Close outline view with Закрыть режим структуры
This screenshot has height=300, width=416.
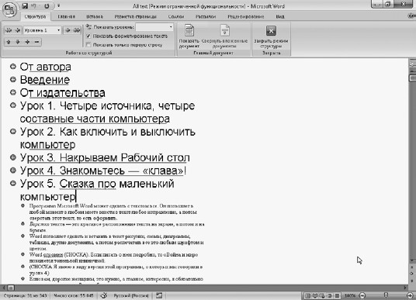click(x=271, y=36)
